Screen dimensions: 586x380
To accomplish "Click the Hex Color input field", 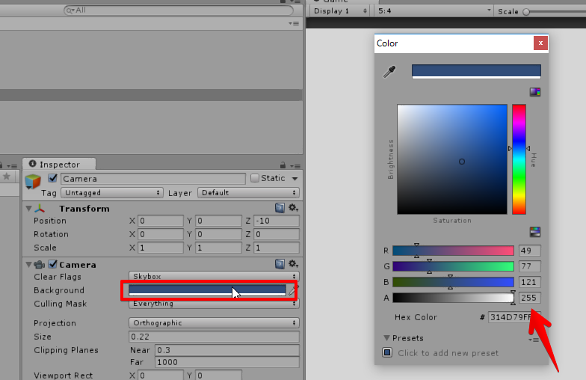I will click(514, 317).
